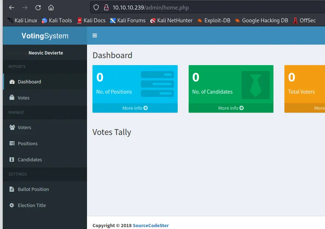Viewport: 325px width, 229px height.
Task: Click the address bar URL field
Action: 207,8
